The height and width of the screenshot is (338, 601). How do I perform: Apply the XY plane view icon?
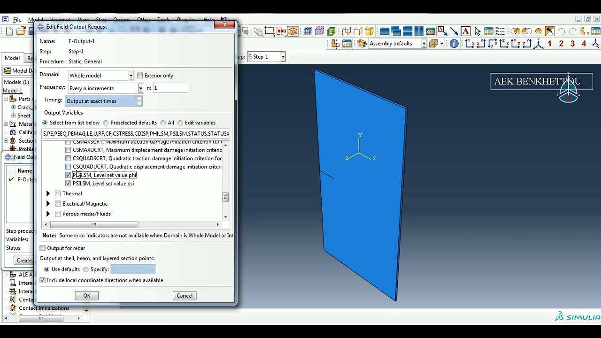pos(470,44)
